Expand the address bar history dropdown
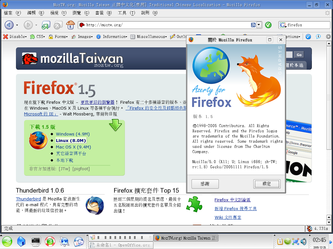This screenshot has height=249, width=333. pos(259,25)
